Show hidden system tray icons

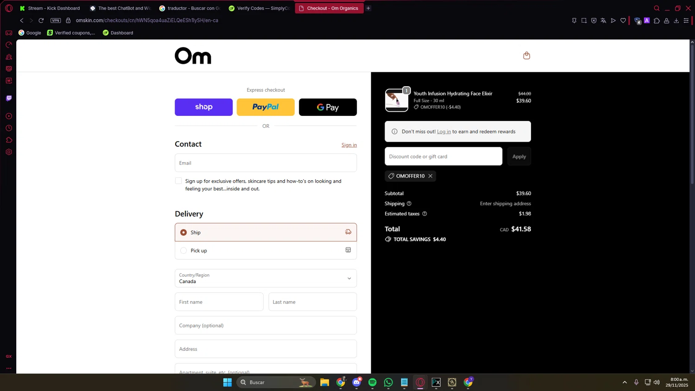click(625, 382)
